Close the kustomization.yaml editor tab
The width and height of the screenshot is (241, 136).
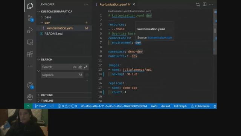tap(134, 5)
